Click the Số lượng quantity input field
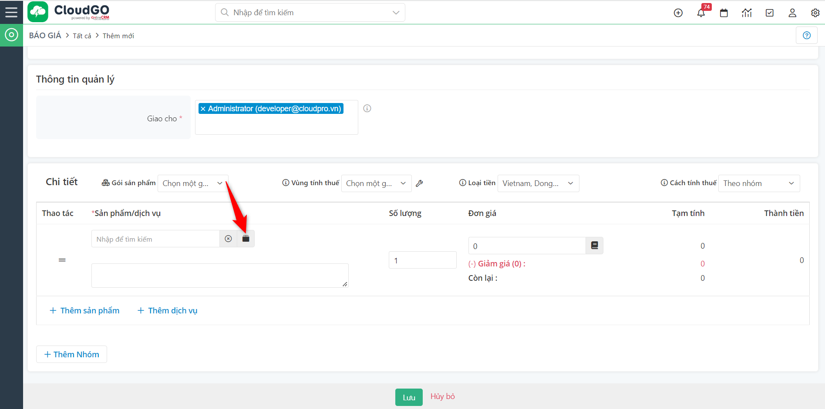This screenshot has width=825, height=409. tap(422, 259)
